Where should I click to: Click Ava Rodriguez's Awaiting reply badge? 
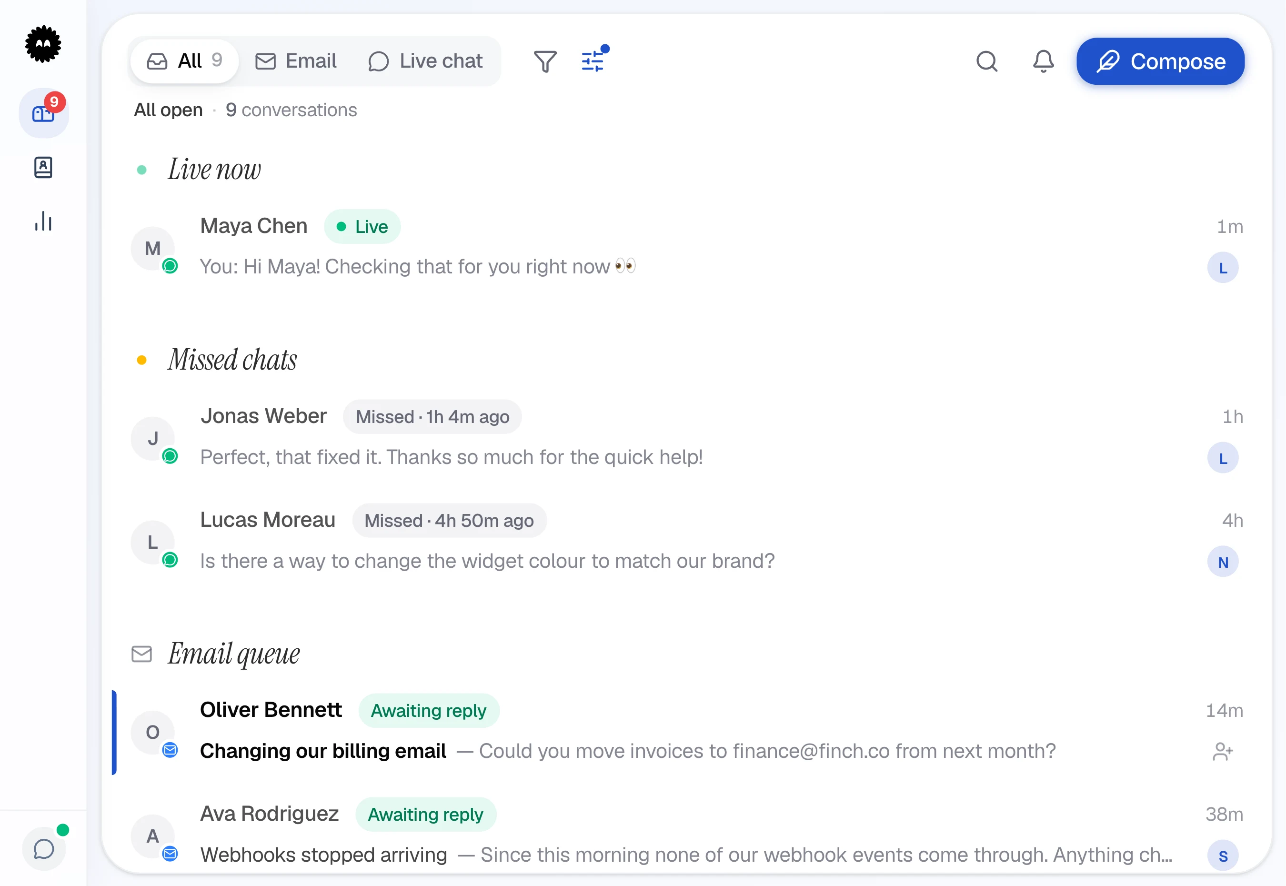pyautogui.click(x=426, y=815)
